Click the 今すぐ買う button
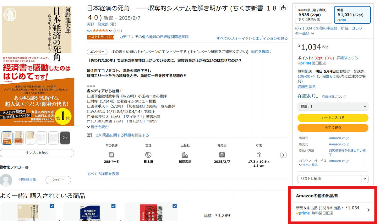The image size is (377, 224). coord(333,128)
